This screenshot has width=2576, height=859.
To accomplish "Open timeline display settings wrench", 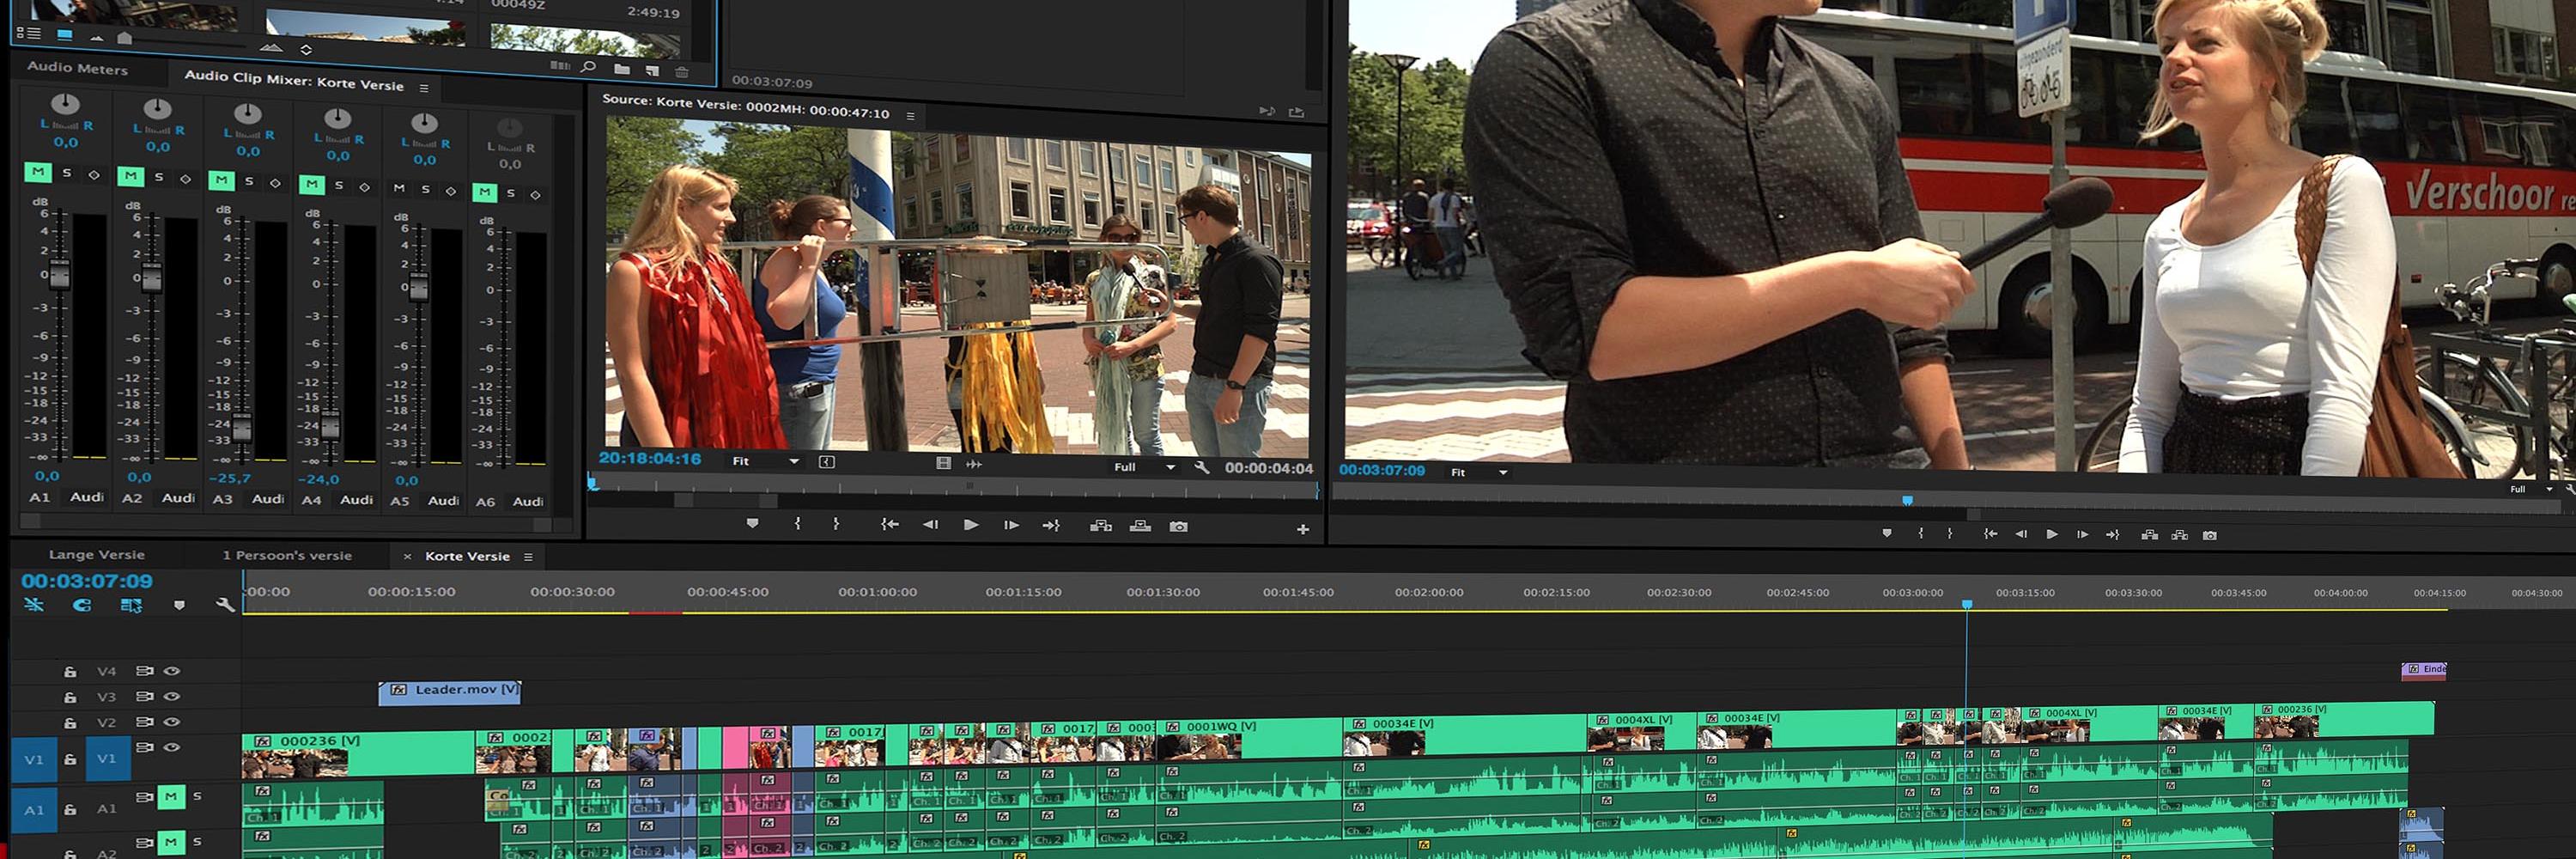I will coord(225,605).
